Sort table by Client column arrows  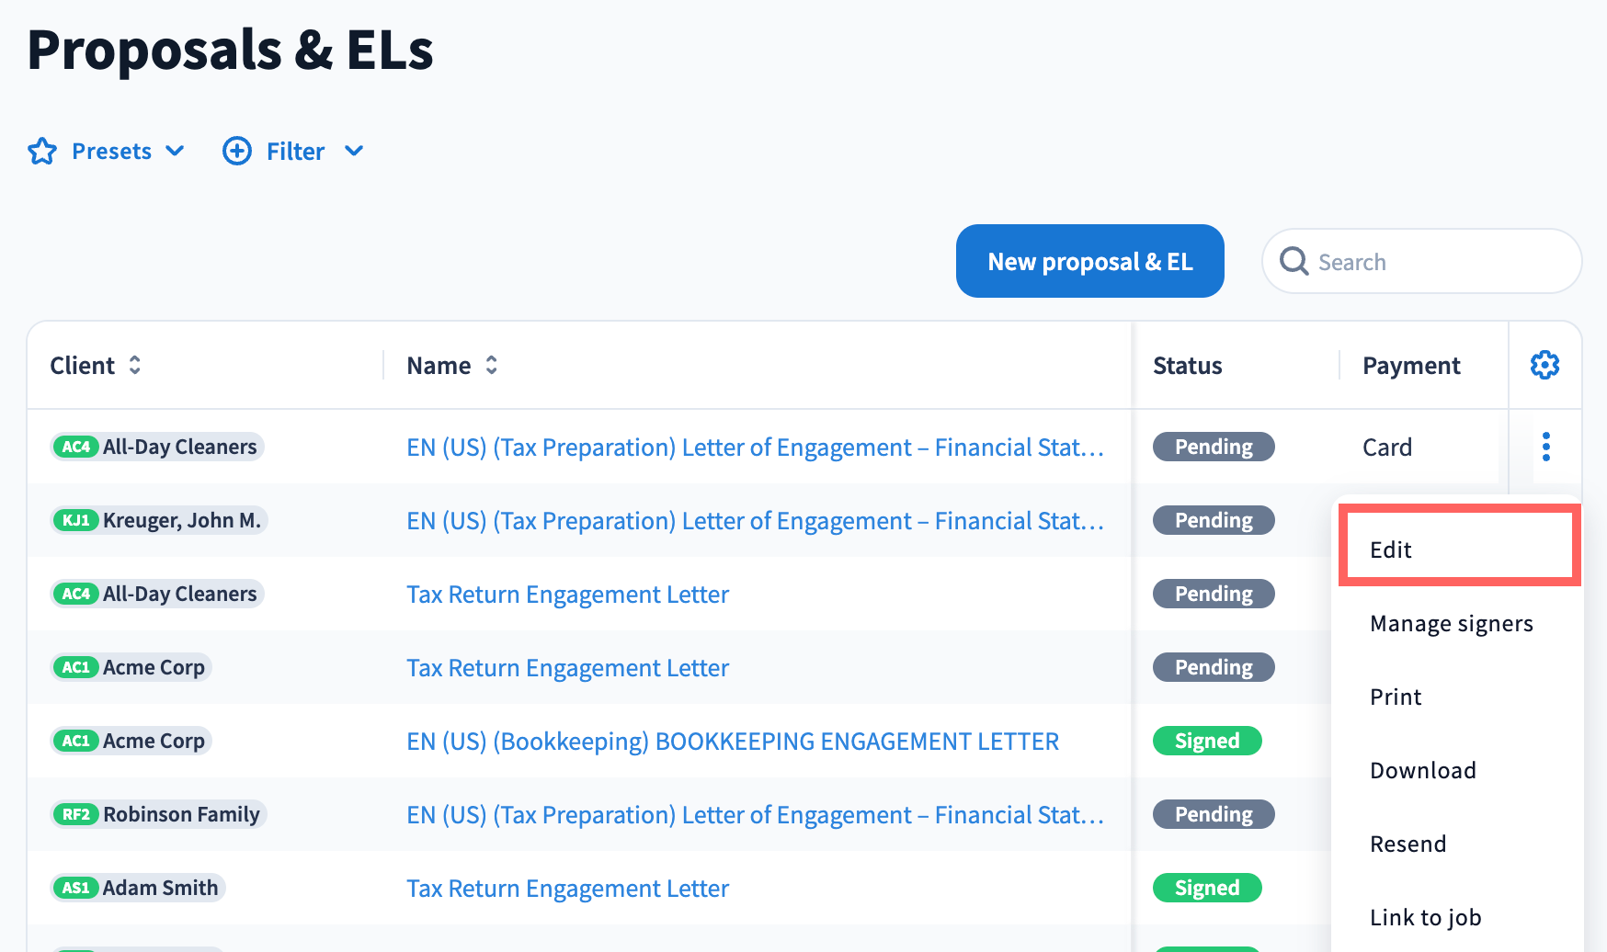[135, 366]
